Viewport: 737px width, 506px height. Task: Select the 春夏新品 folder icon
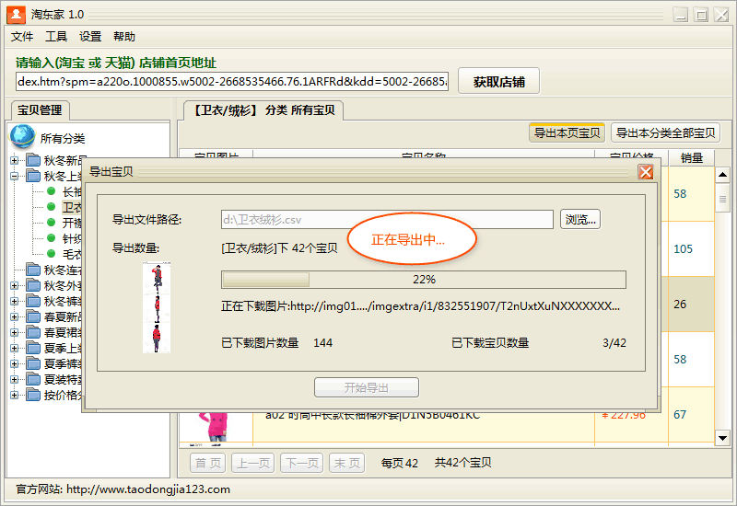point(33,316)
